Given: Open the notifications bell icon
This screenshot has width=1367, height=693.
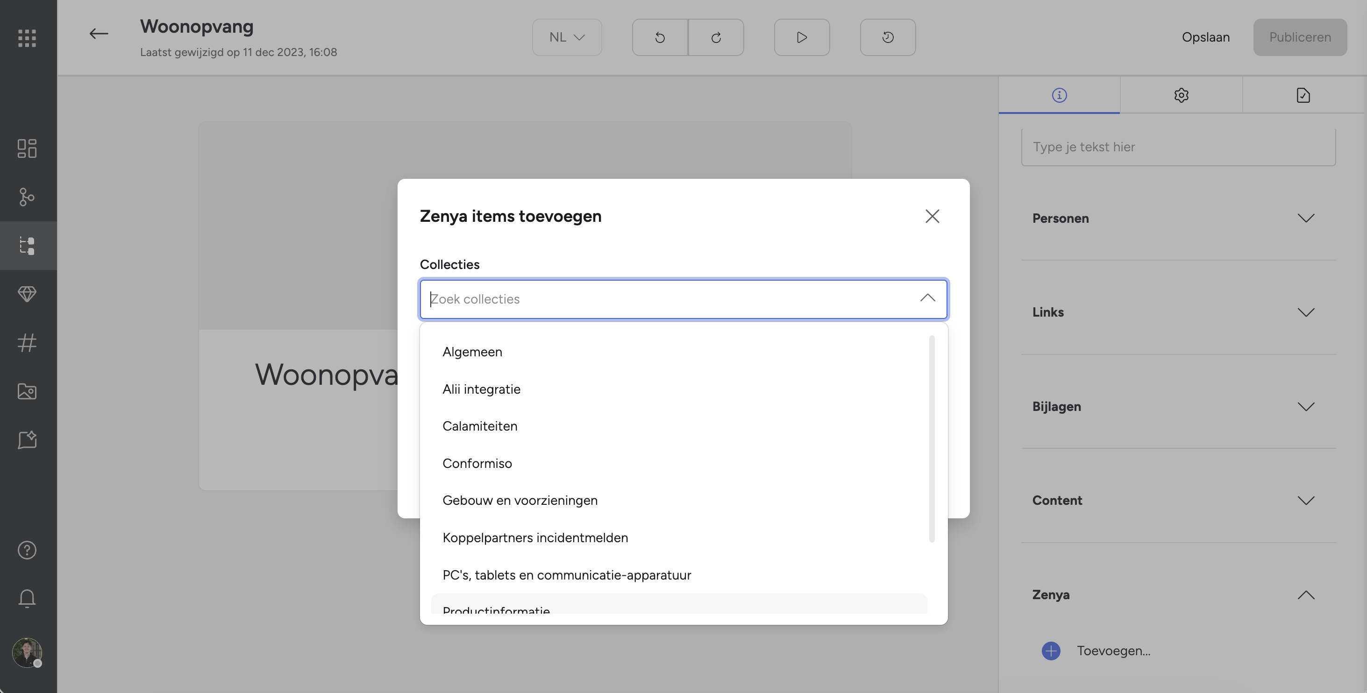Looking at the screenshot, I should click(27, 599).
